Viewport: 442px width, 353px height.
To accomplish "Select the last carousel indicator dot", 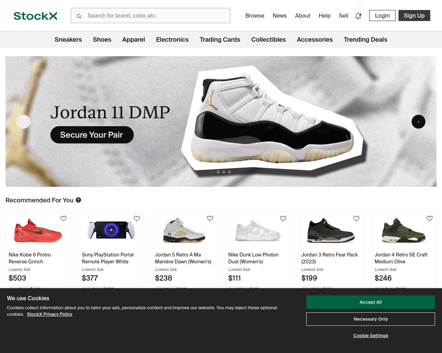I will (229, 172).
